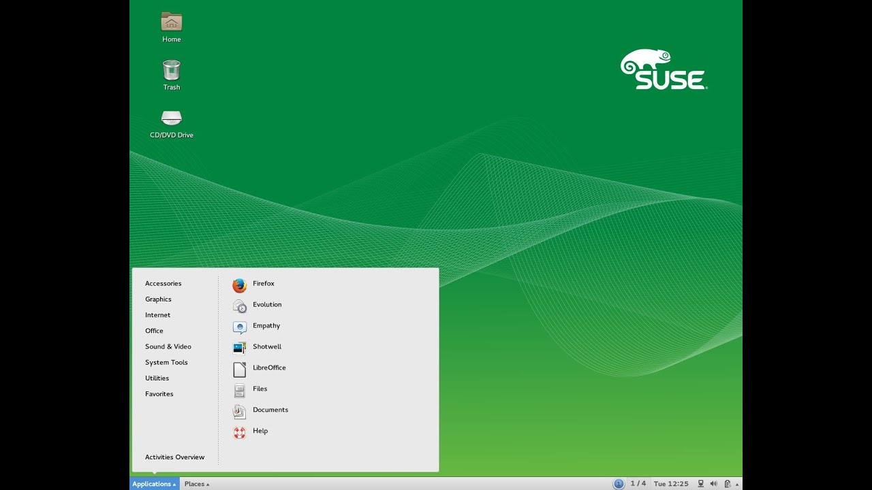Image resolution: width=872 pixels, height=490 pixels.
Task: Open Shotwell photo manager
Action: [257, 347]
